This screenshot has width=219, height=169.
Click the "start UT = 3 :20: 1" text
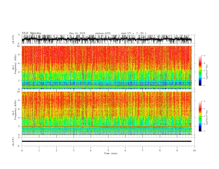[x=134, y=33]
